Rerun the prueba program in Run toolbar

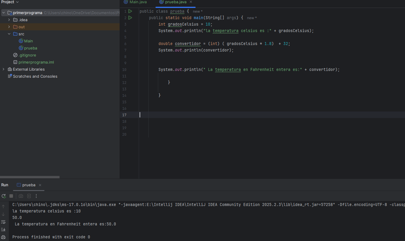[4, 196]
